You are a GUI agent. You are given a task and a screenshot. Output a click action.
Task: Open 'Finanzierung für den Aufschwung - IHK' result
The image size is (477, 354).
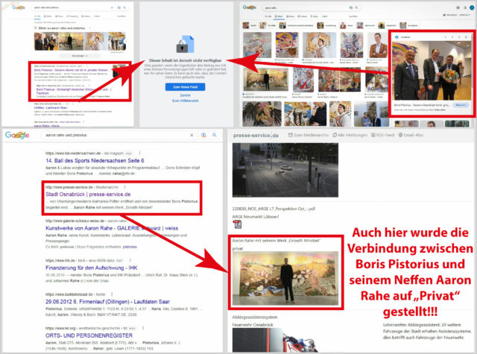(x=91, y=268)
